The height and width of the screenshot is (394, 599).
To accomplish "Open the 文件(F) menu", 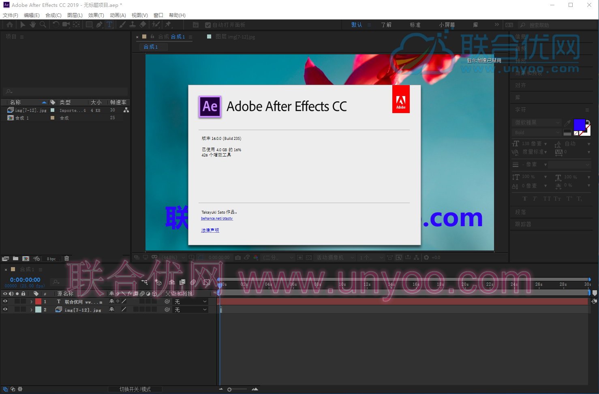I will pyautogui.click(x=11, y=15).
